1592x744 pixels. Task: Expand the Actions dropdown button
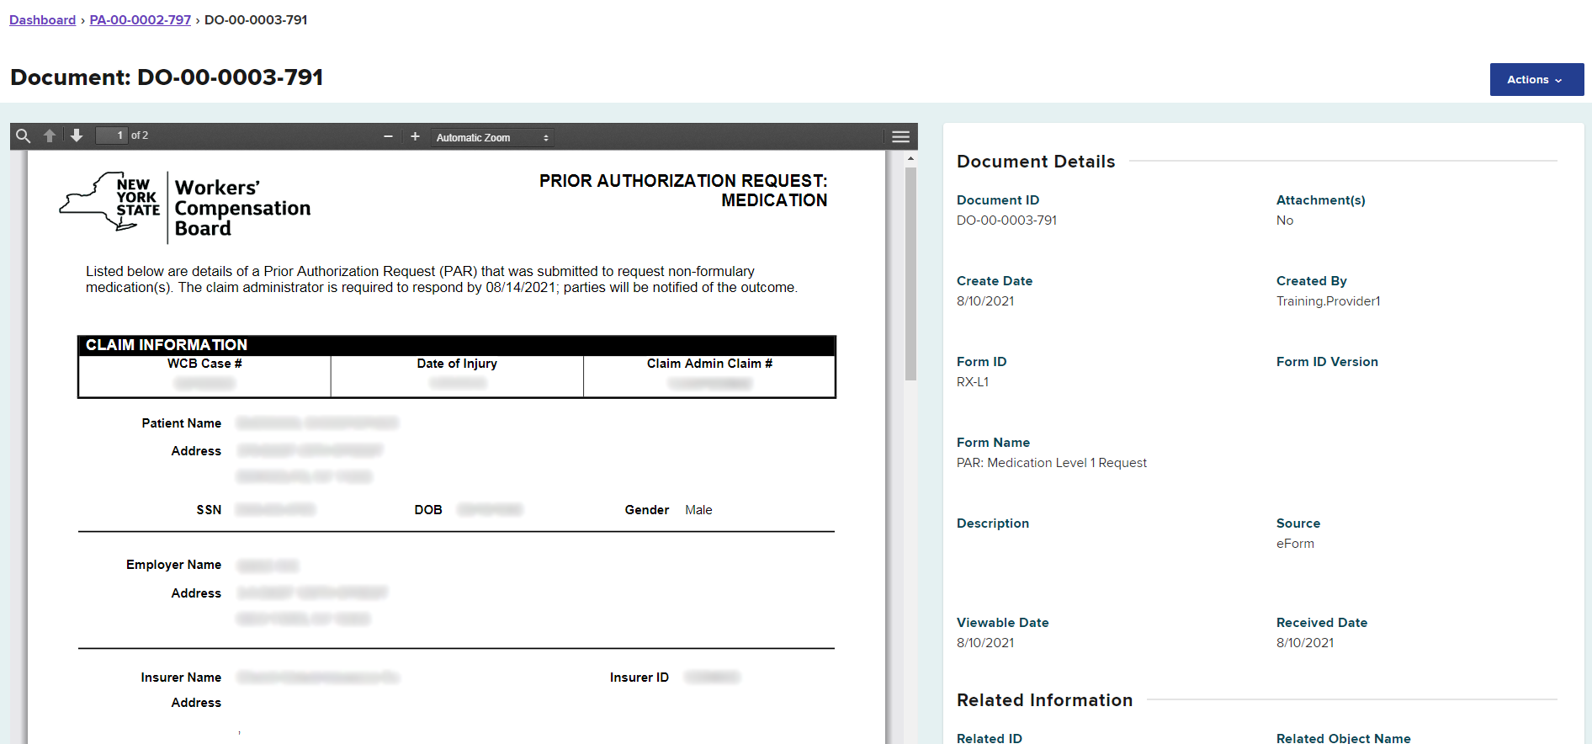coord(1536,80)
